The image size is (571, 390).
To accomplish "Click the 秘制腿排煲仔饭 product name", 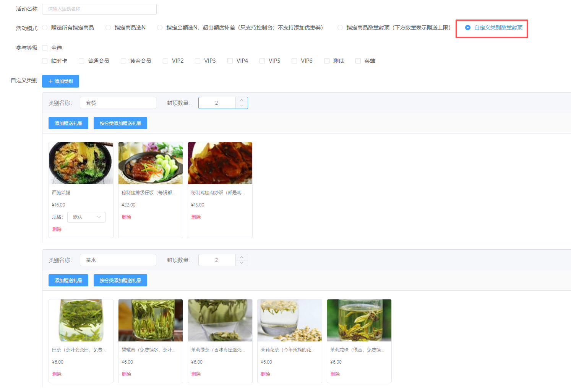I will [x=148, y=193].
